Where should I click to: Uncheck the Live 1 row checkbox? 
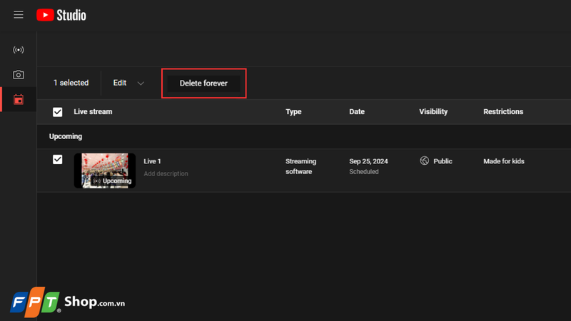(58, 159)
